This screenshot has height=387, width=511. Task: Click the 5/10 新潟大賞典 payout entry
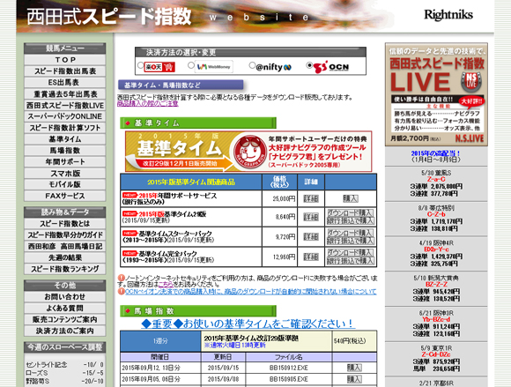[436, 288]
